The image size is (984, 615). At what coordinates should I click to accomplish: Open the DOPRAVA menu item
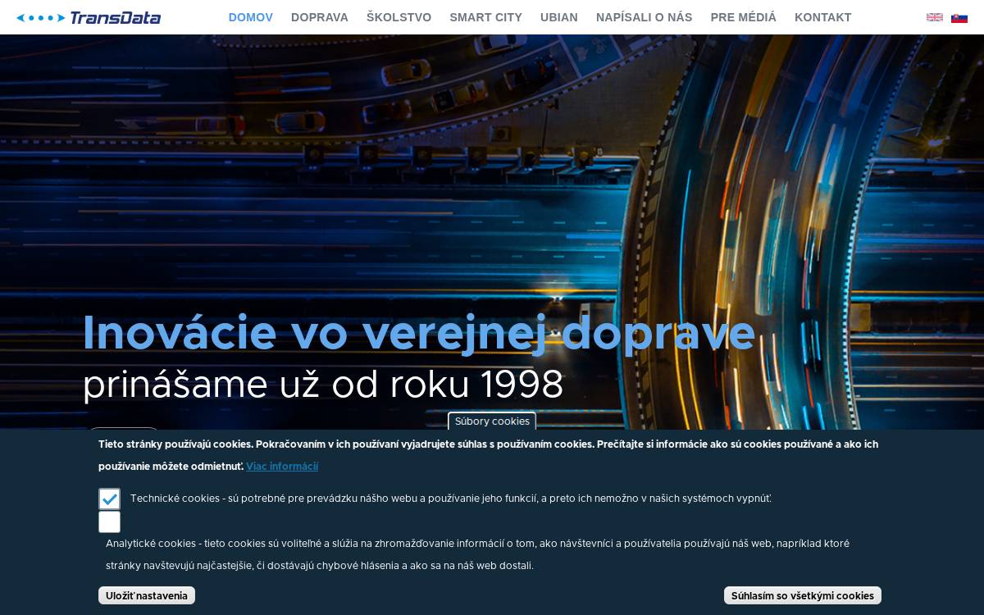pyautogui.click(x=320, y=17)
